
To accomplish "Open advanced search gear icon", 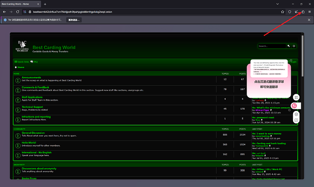I will pos(294,46).
